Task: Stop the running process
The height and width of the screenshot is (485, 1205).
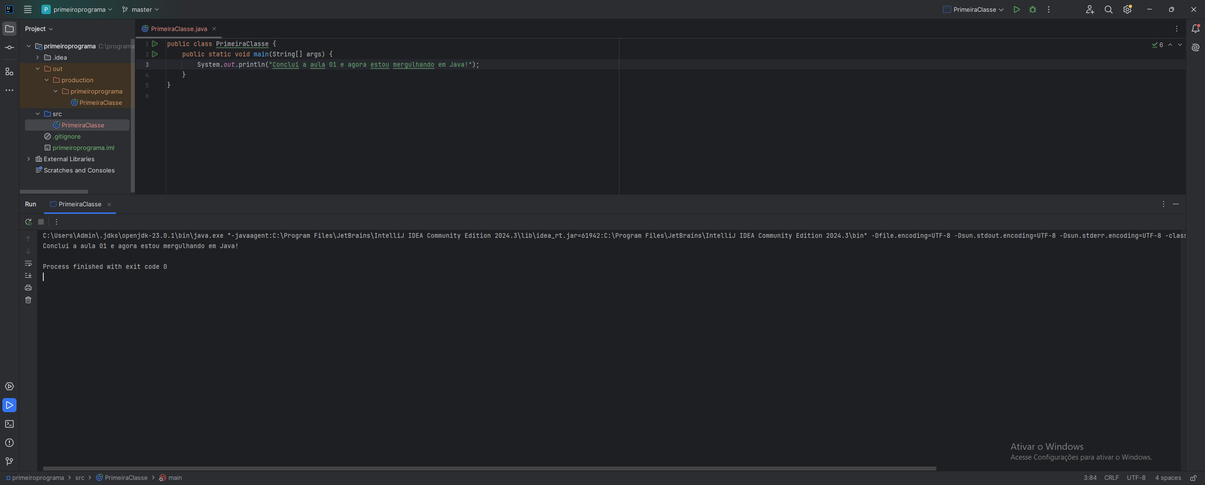Action: click(x=41, y=222)
